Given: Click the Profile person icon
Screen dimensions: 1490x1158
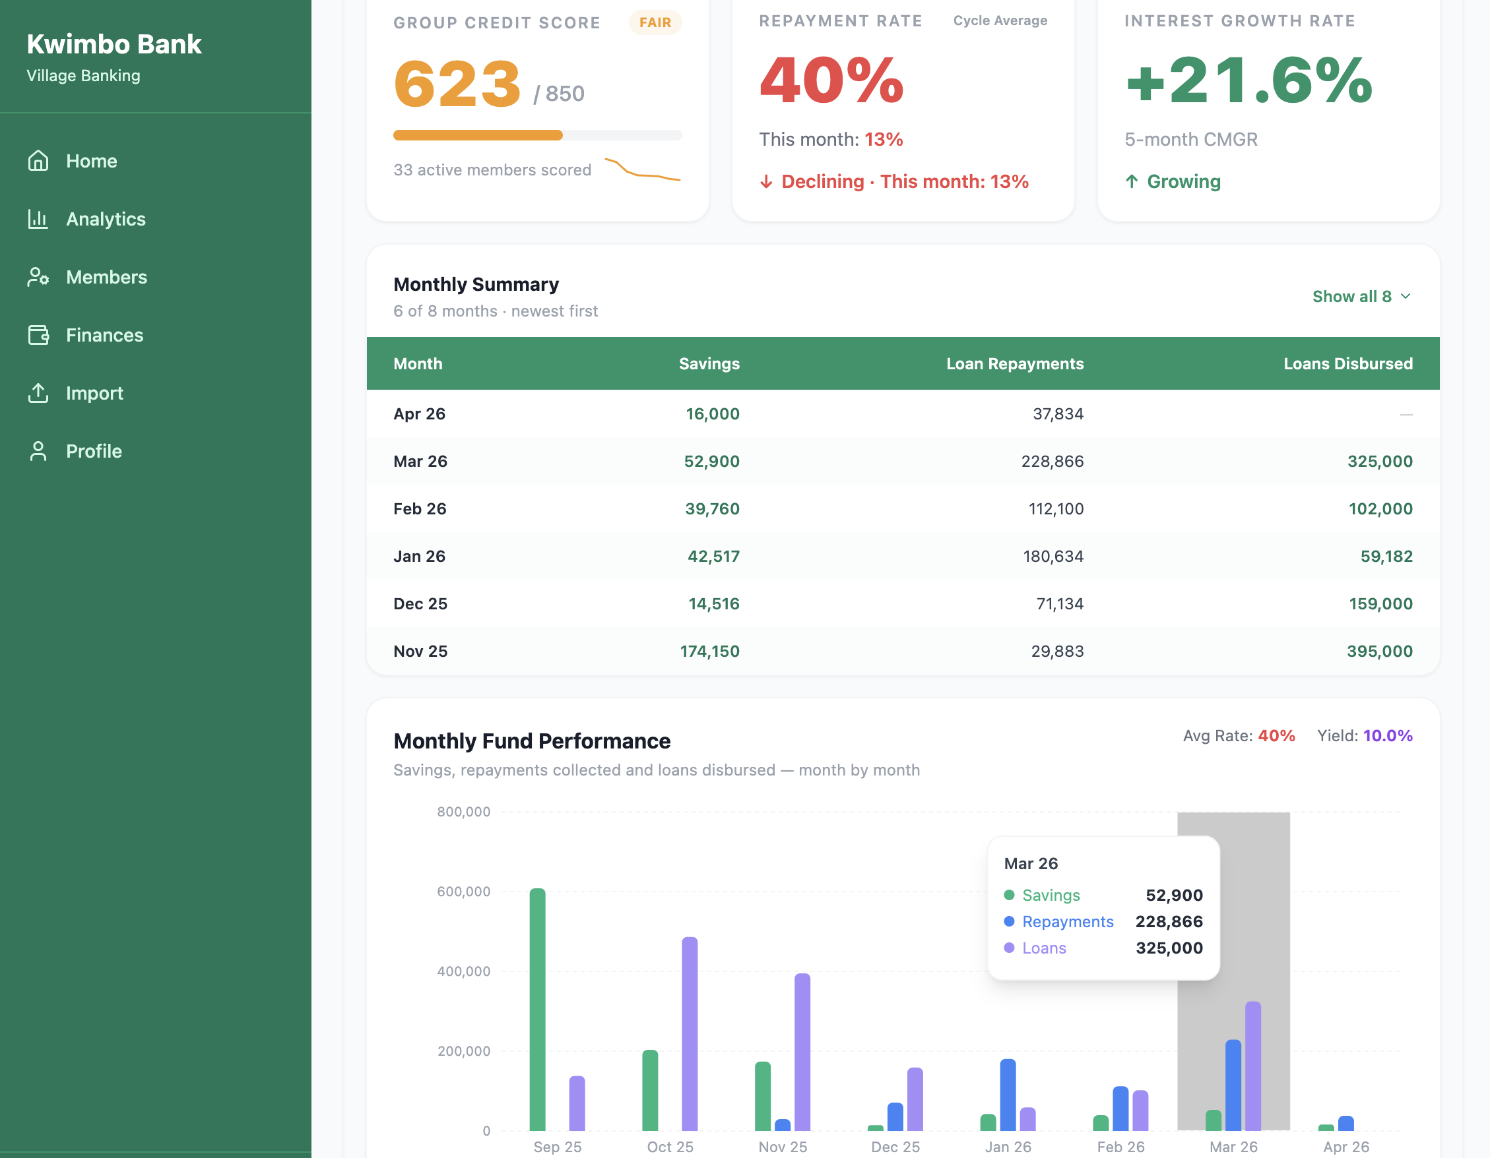Looking at the screenshot, I should pyautogui.click(x=38, y=451).
